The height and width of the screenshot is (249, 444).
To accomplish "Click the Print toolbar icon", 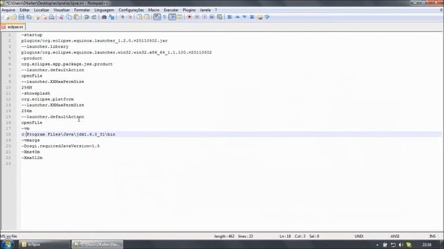I will pos(51,17).
